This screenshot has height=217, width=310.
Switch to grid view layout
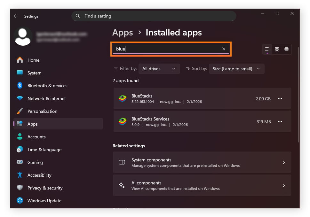pos(277,49)
